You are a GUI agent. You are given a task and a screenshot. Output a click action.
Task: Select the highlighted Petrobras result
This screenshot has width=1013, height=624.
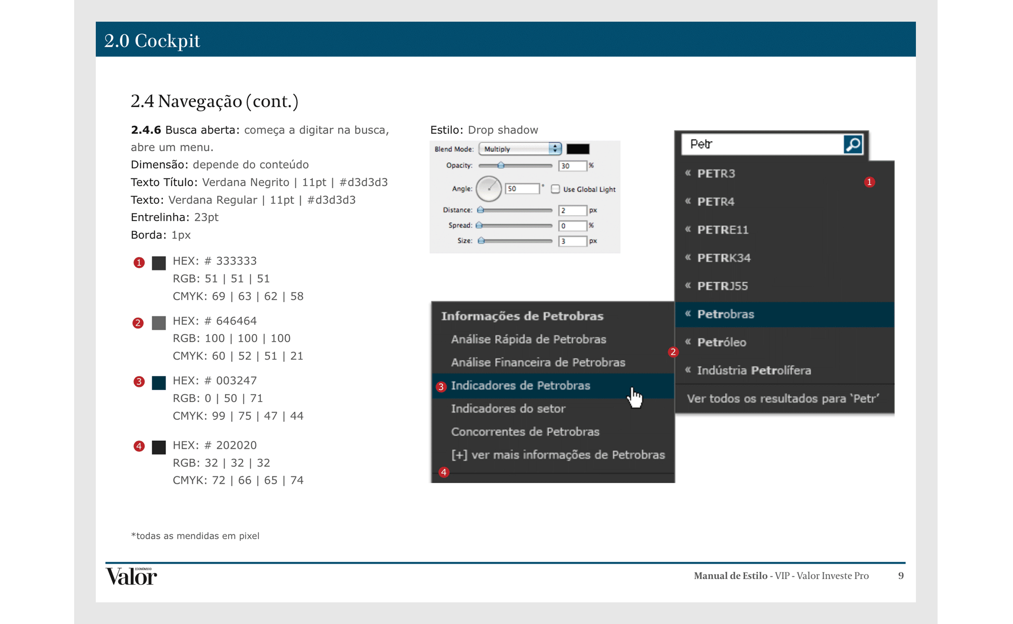[x=725, y=314]
